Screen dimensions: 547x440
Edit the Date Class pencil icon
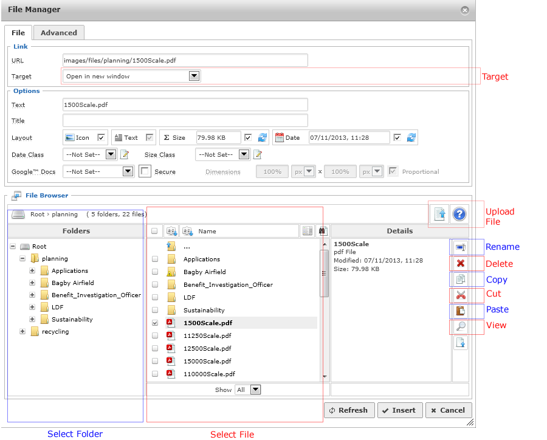pos(125,154)
